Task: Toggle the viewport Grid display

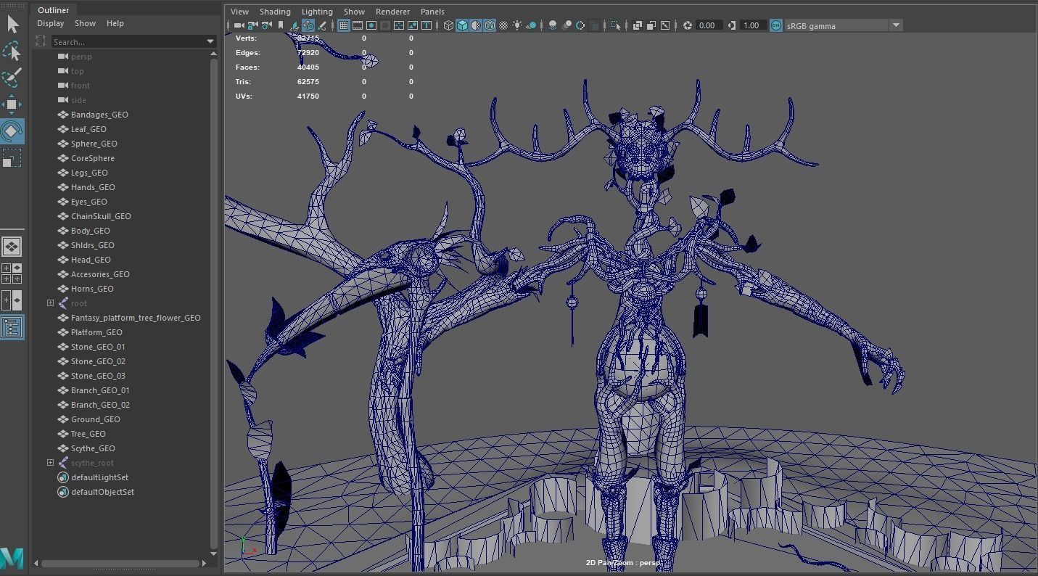Action: pyautogui.click(x=344, y=25)
